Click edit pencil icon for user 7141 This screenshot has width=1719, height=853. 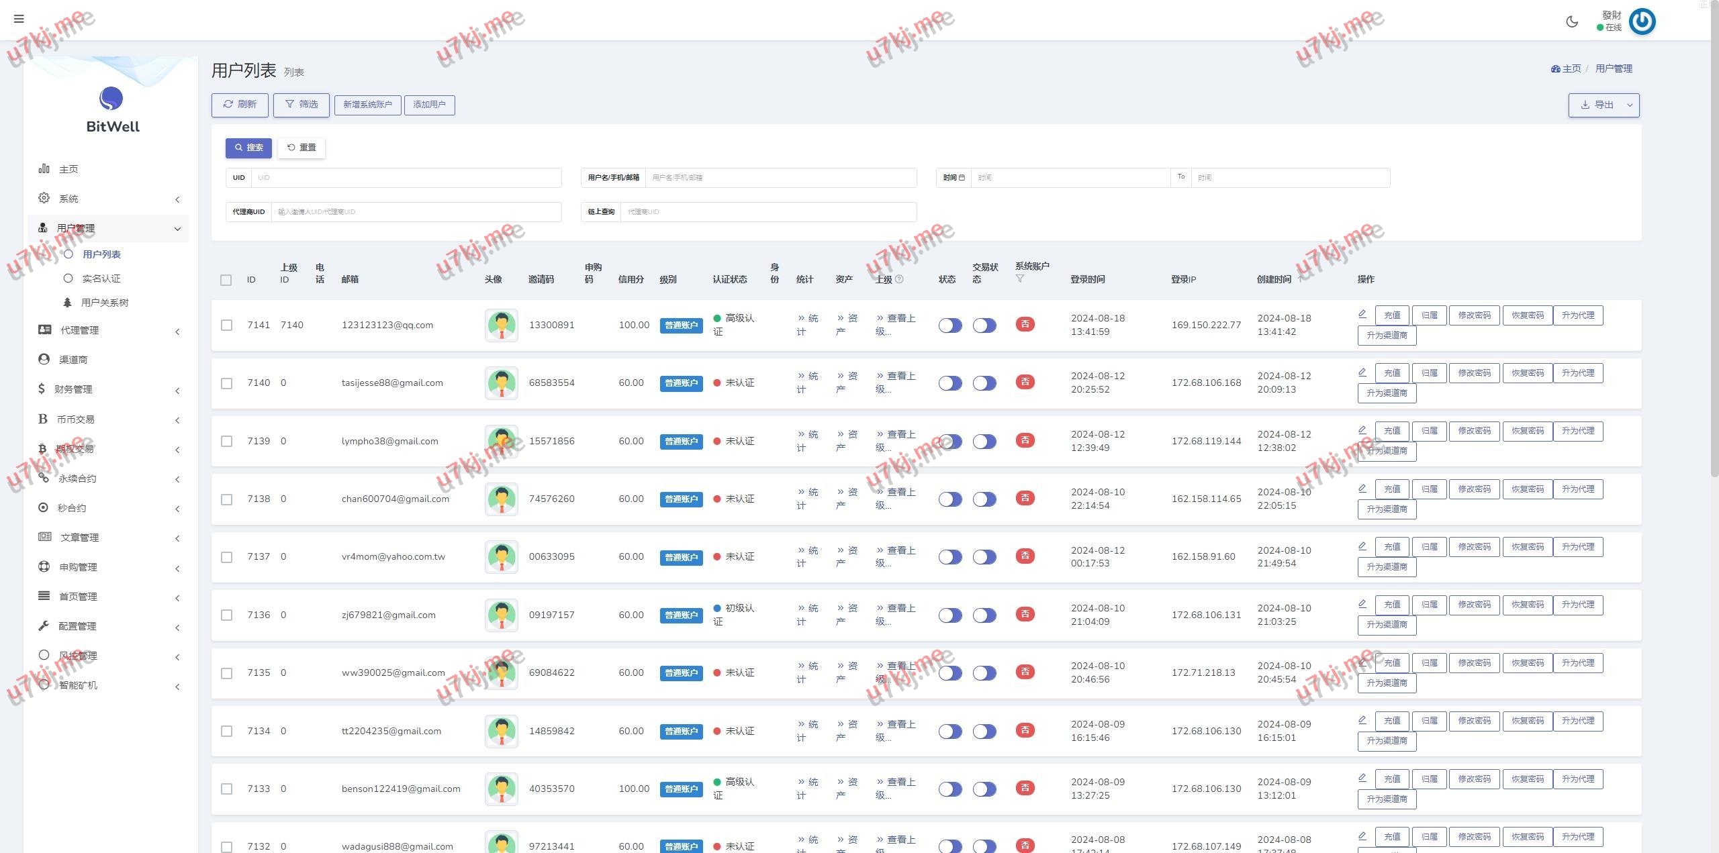(1362, 314)
